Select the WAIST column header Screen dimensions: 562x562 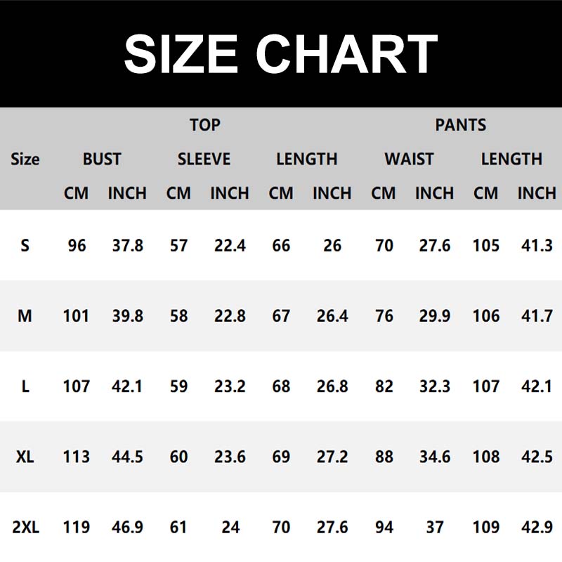pyautogui.click(x=409, y=159)
